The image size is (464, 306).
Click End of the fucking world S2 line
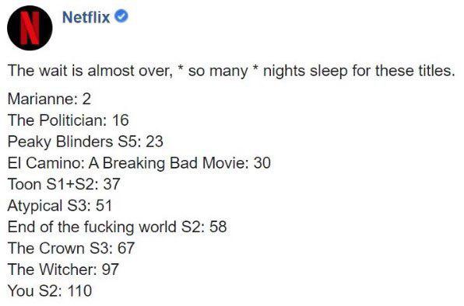(118, 227)
